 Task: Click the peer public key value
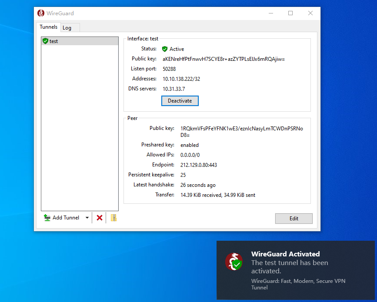[x=242, y=132]
